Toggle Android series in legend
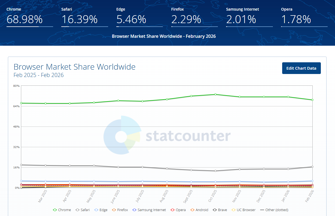Viewport: 335px width, 216px height. click(x=199, y=210)
